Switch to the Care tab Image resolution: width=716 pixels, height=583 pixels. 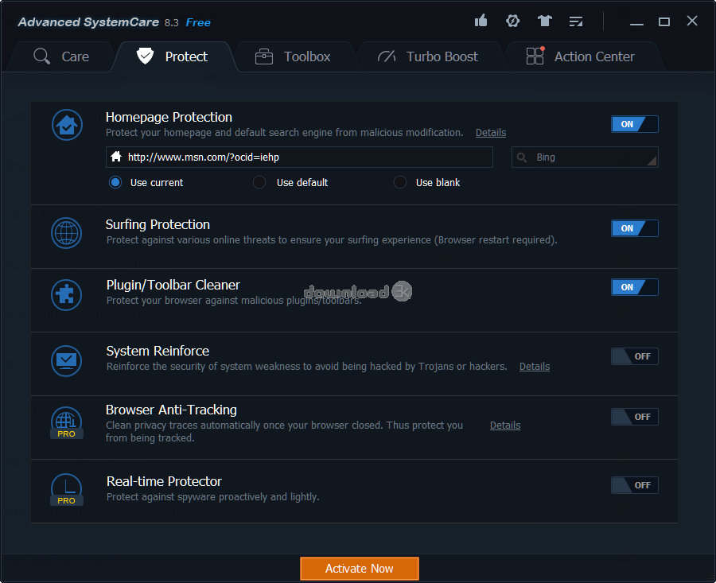coord(61,56)
